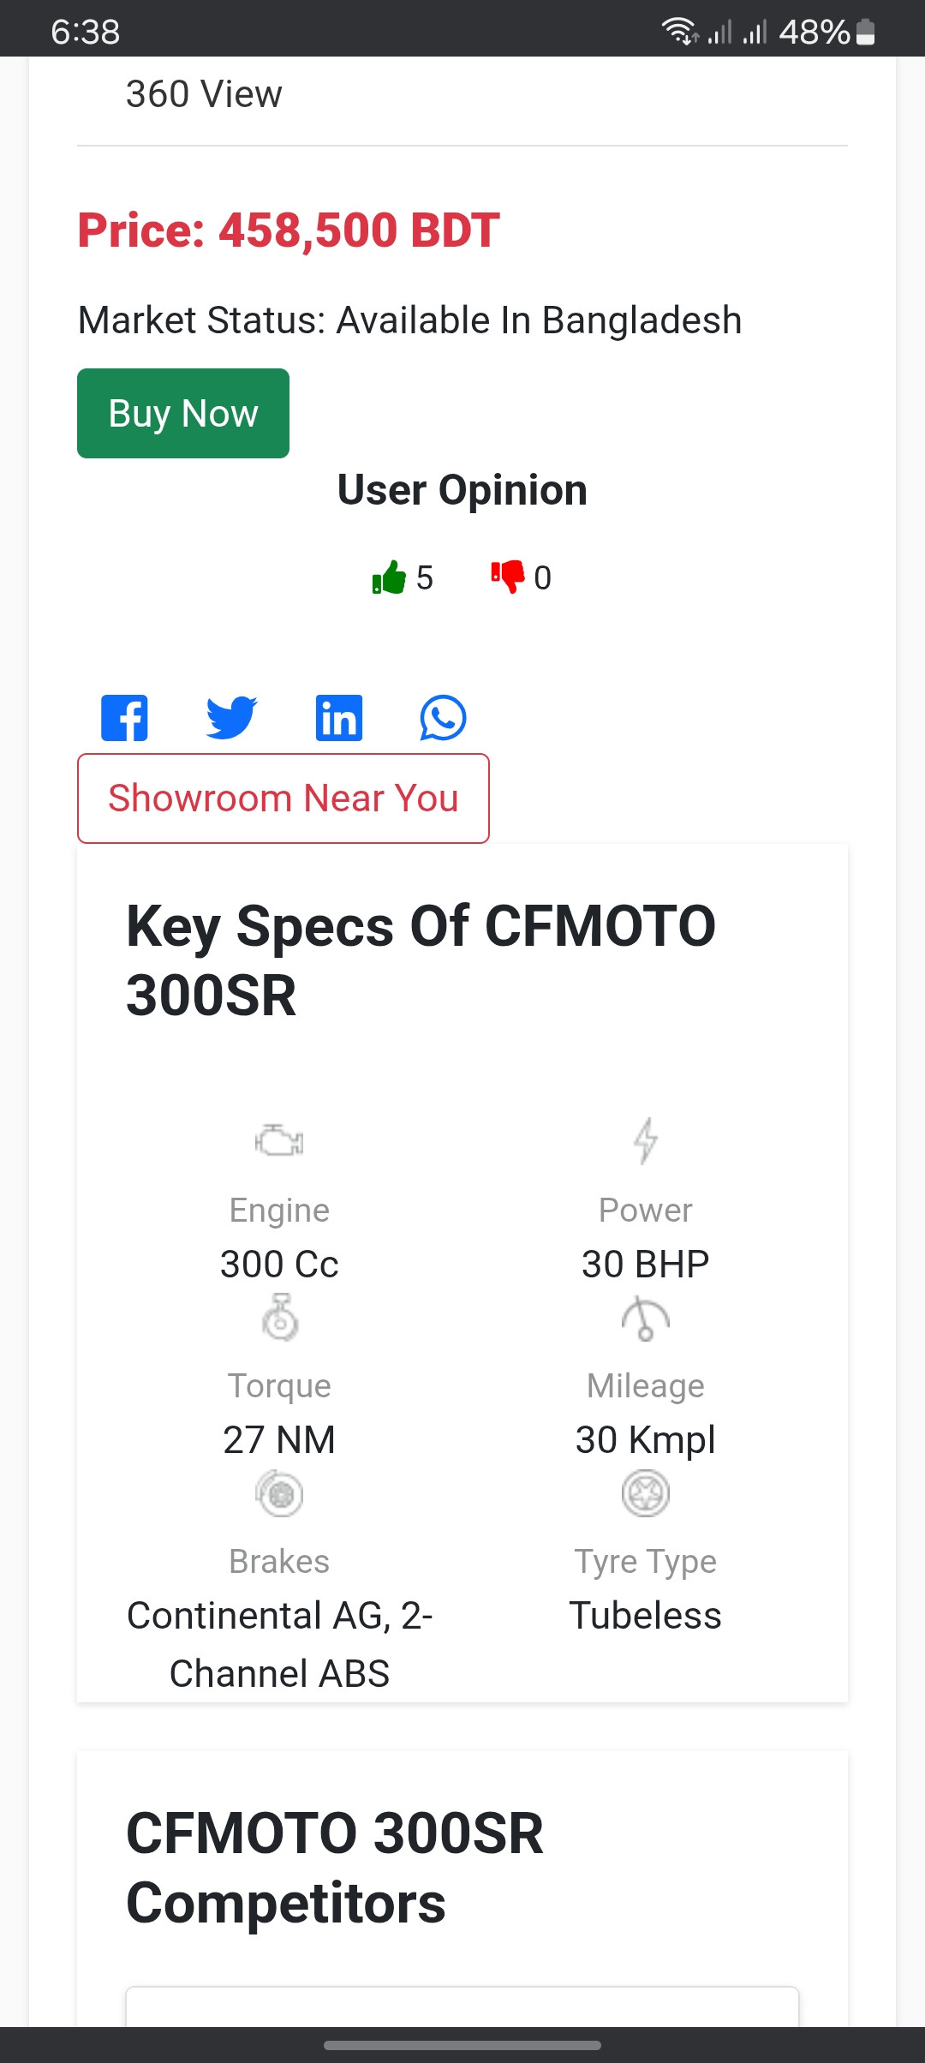The width and height of the screenshot is (925, 2063).
Task: Tap the Tyre Type wheel icon
Action: 646,1493
